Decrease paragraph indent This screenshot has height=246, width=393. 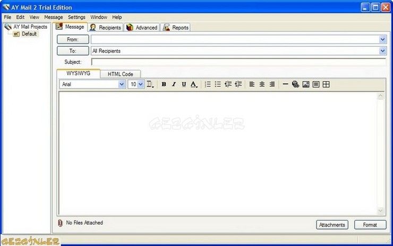[x=228, y=84]
